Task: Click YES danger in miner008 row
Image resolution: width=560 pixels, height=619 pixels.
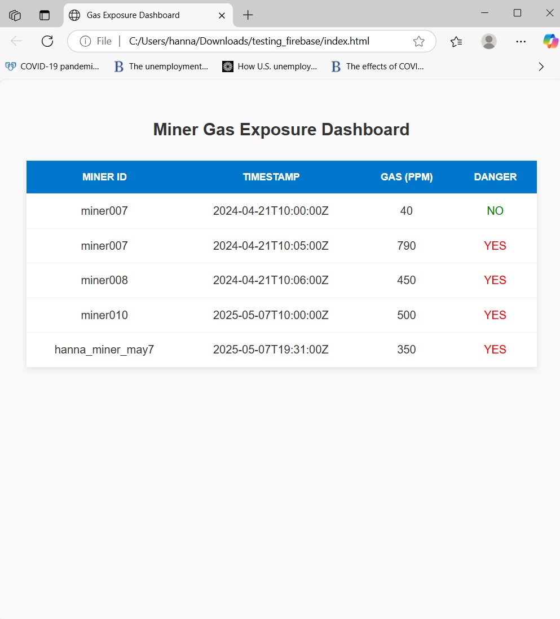Action: (495, 280)
